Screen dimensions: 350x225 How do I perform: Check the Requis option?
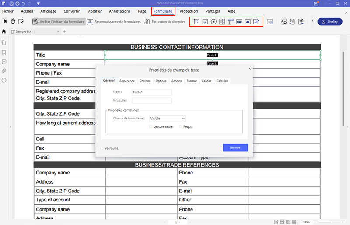pos(181,126)
